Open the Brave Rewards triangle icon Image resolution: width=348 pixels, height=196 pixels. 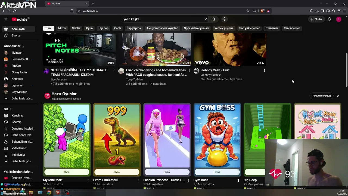[268, 11]
